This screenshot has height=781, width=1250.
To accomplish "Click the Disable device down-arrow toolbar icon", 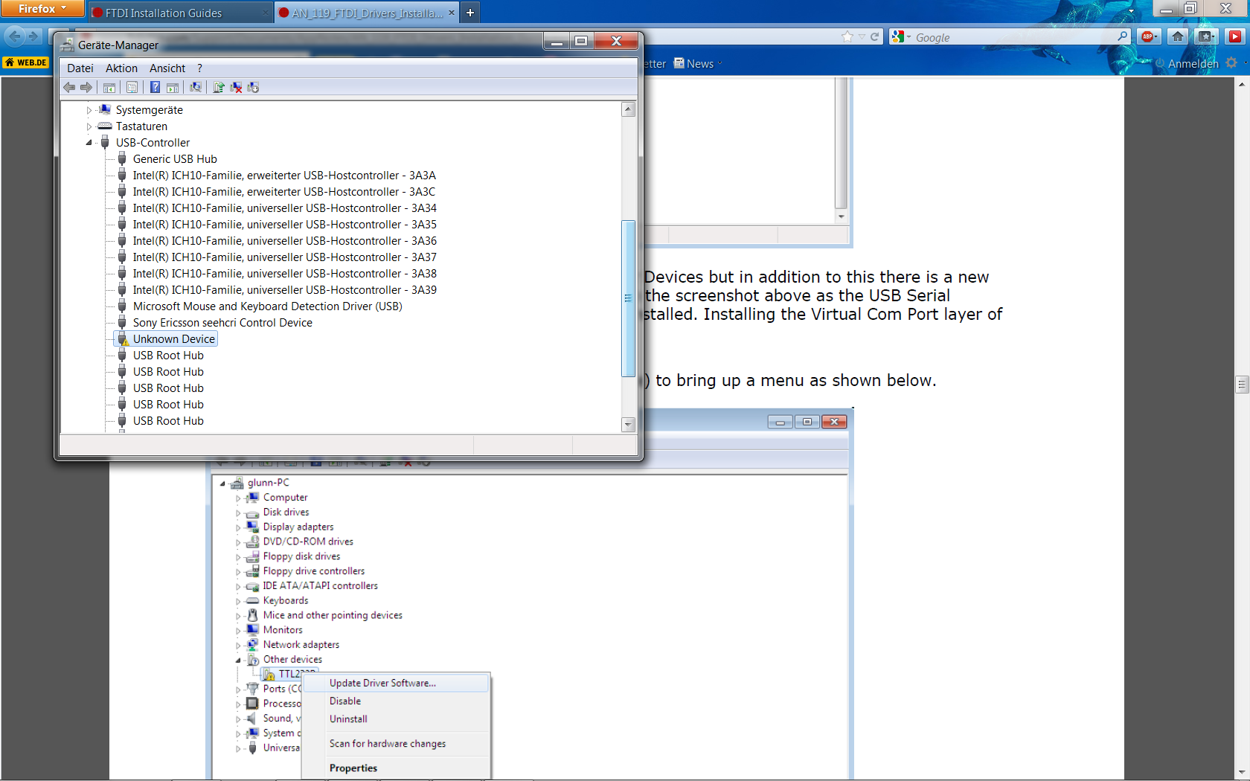I will tap(253, 87).
